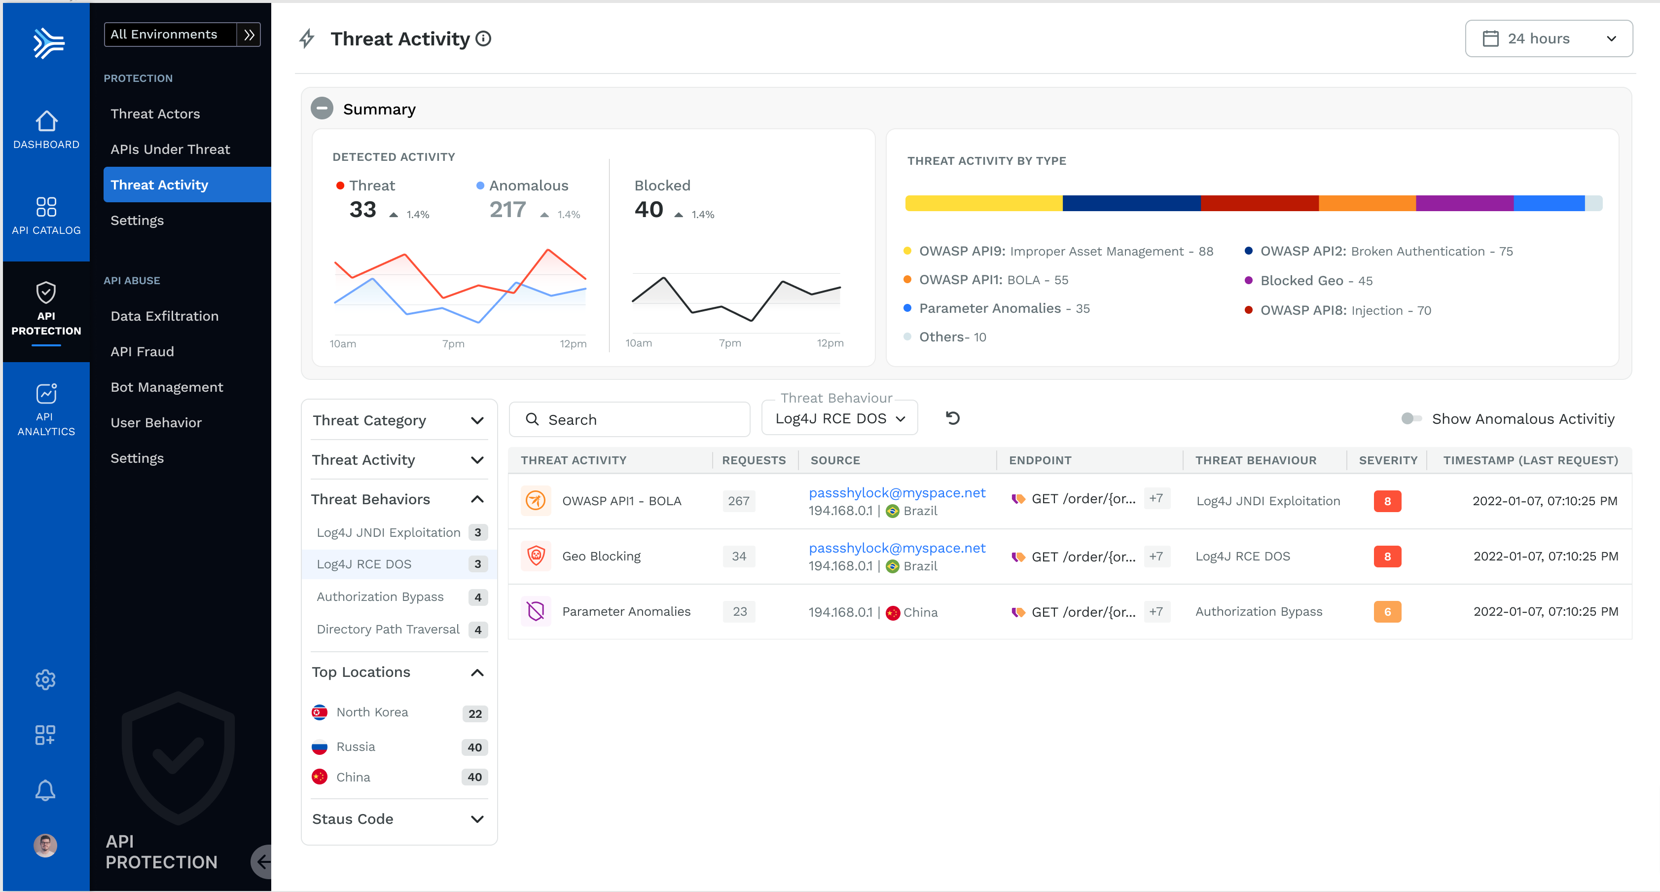Open the Bot Management menu item
Image resolution: width=1660 pixels, height=892 pixels.
coord(167,387)
